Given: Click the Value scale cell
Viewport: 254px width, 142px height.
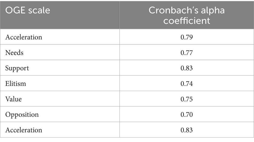Looking at the screenshot, I should click(13, 99).
